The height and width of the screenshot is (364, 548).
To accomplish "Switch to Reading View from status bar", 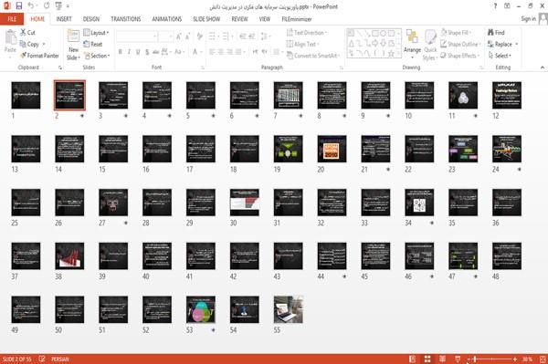I will (442, 359).
